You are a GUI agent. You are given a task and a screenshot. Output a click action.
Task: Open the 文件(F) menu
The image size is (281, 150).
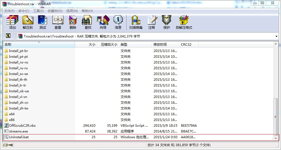[9, 11]
